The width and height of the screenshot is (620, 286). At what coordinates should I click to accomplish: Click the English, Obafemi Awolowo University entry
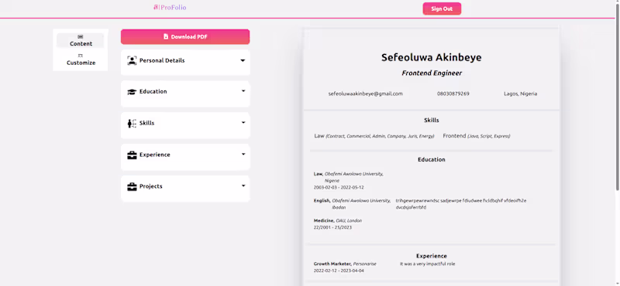point(352,204)
